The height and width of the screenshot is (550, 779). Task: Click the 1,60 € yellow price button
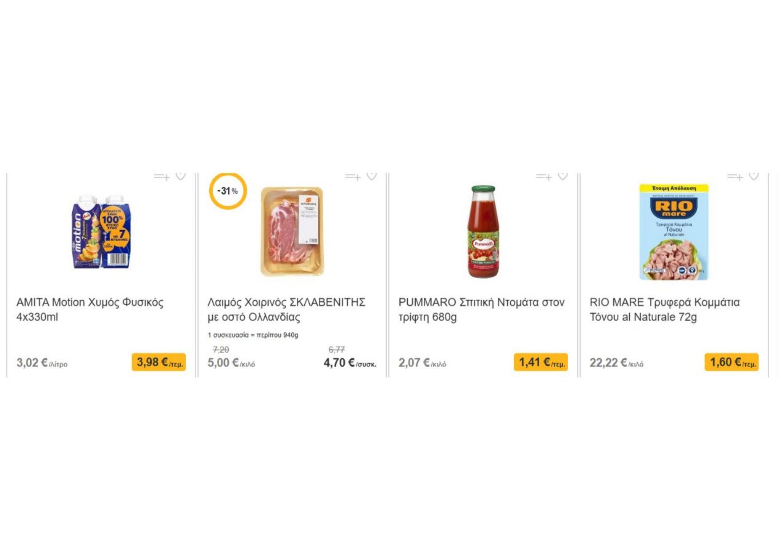[731, 362]
